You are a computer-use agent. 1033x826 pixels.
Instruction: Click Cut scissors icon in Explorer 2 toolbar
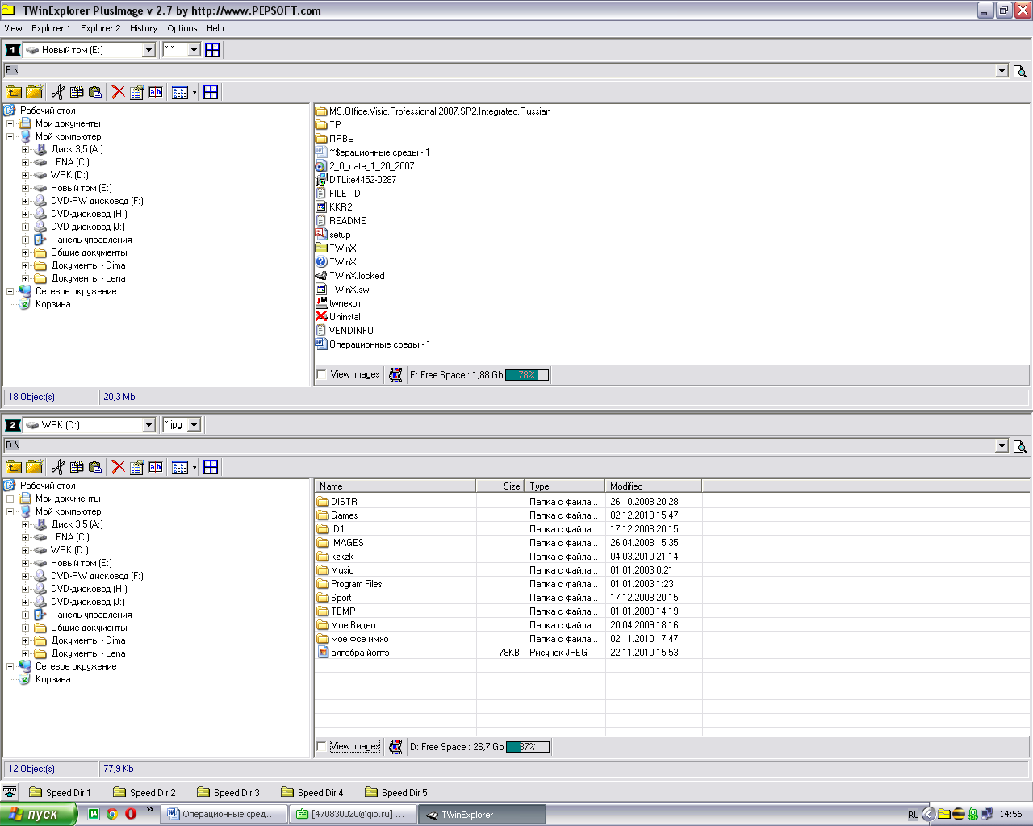57,467
